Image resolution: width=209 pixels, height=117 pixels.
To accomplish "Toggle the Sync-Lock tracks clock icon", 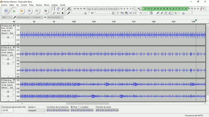I will pos(152,13).
